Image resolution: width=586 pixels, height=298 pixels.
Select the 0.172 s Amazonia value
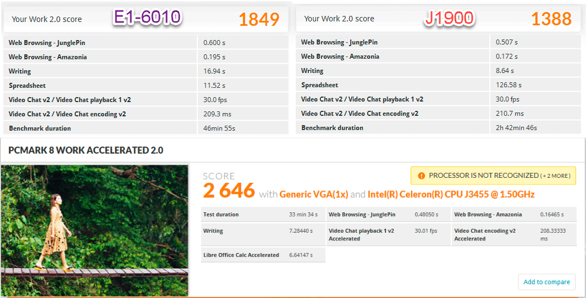tap(507, 57)
